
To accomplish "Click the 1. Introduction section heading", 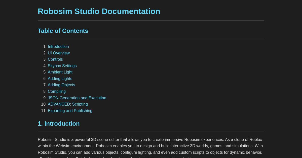I will pos(59,123).
